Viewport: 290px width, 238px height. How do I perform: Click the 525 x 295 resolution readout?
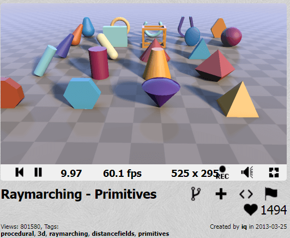(195, 174)
